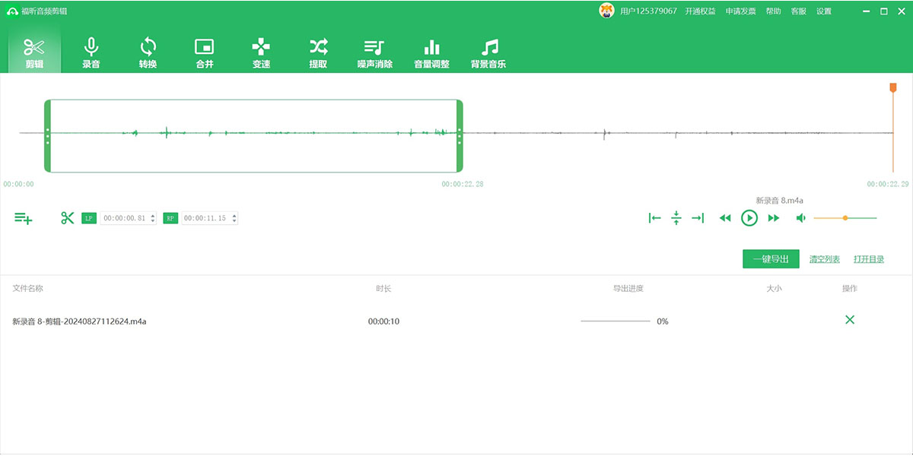This screenshot has height=456, width=913.
Task: Click the 一键导出 export button
Action: [x=771, y=259]
